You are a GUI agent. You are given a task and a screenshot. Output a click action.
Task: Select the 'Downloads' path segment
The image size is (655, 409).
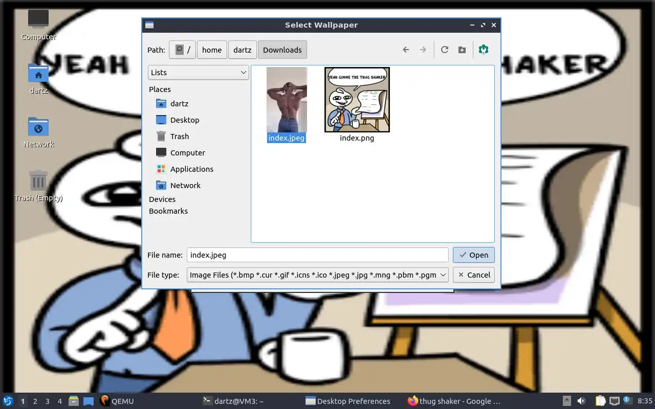282,50
